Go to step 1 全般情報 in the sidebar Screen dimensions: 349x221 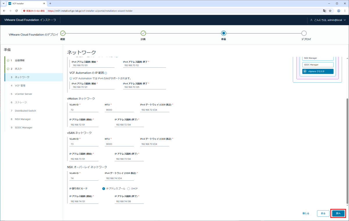(34, 60)
